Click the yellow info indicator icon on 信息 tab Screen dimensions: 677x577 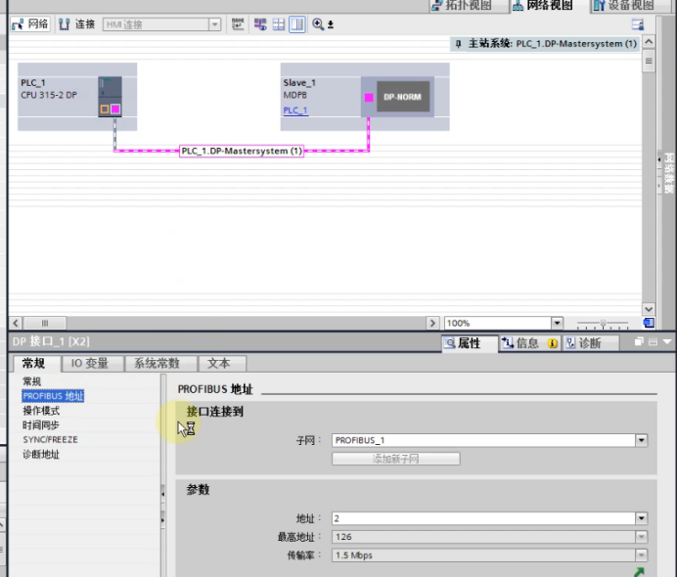[x=552, y=343]
